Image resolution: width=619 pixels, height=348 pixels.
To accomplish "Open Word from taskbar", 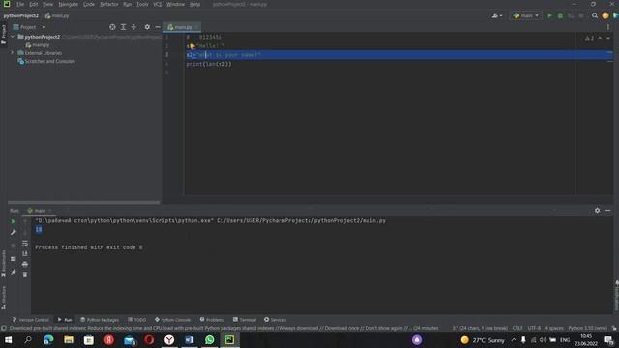I will click(x=190, y=339).
